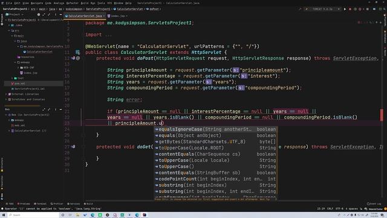Open the Project view mode dropdown
387x218 pixels.
(15, 15)
